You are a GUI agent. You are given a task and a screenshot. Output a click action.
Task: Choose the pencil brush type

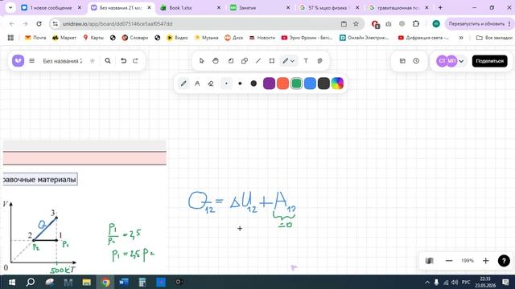pyautogui.click(x=183, y=83)
